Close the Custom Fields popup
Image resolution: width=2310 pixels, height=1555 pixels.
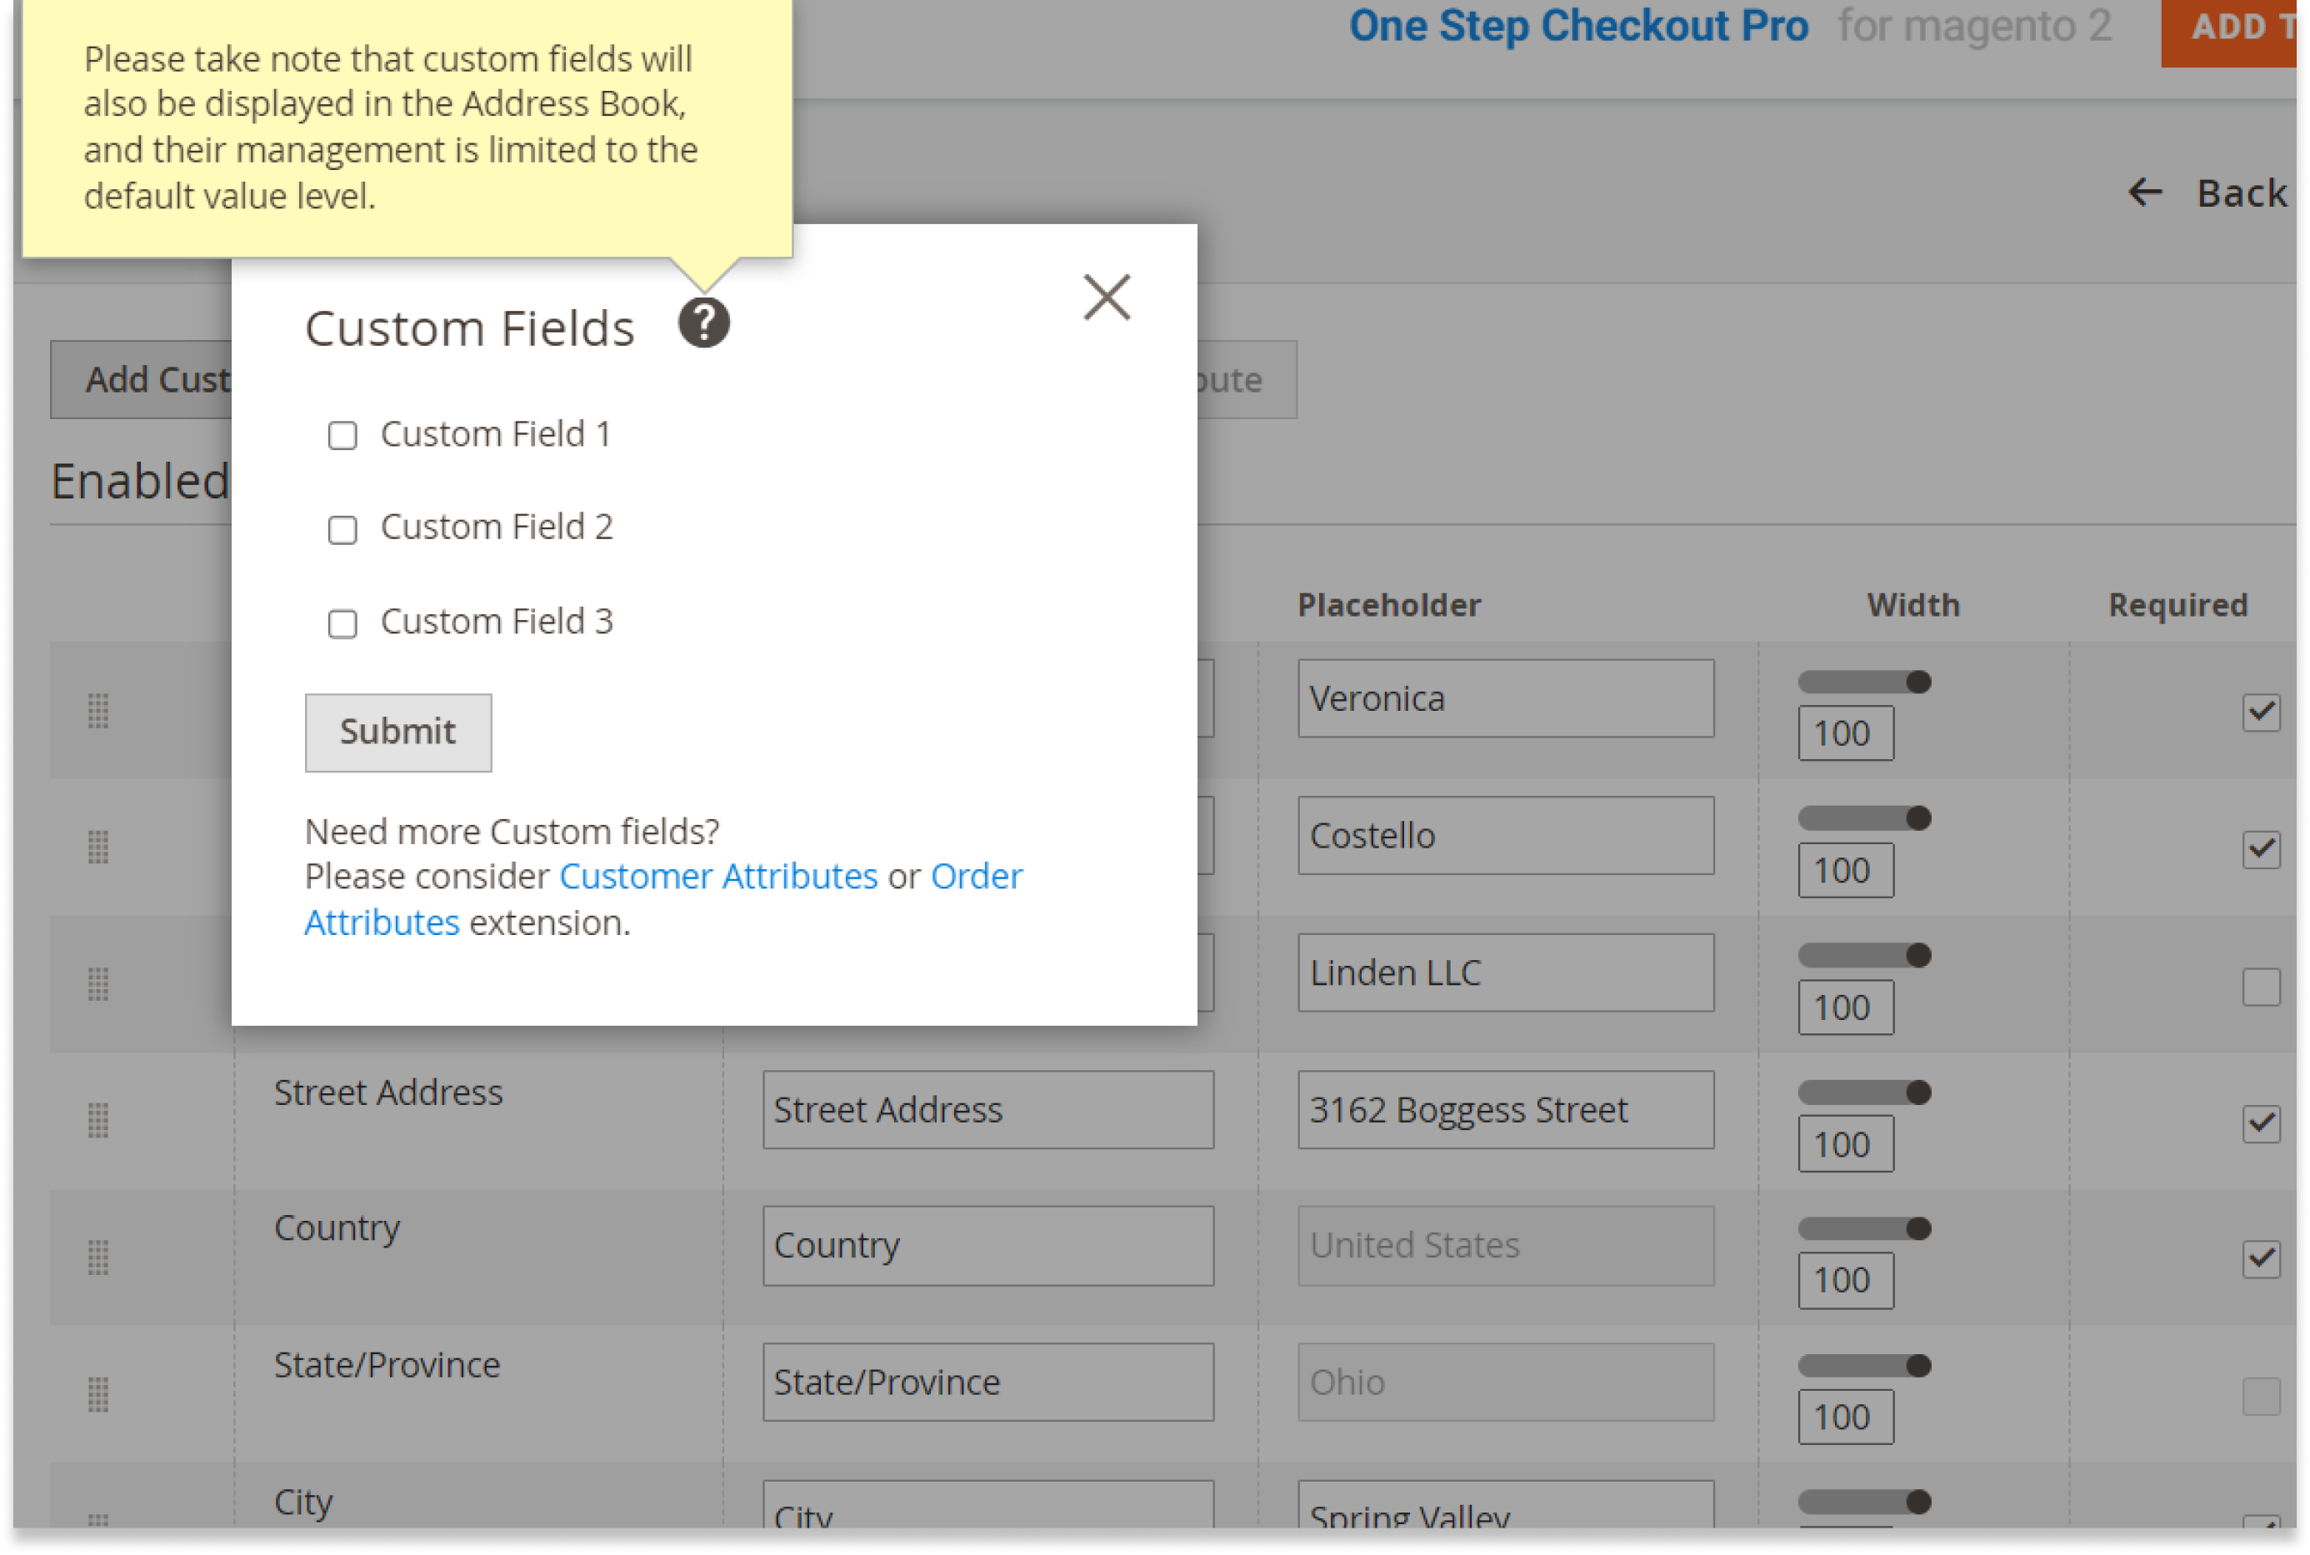pos(1106,297)
